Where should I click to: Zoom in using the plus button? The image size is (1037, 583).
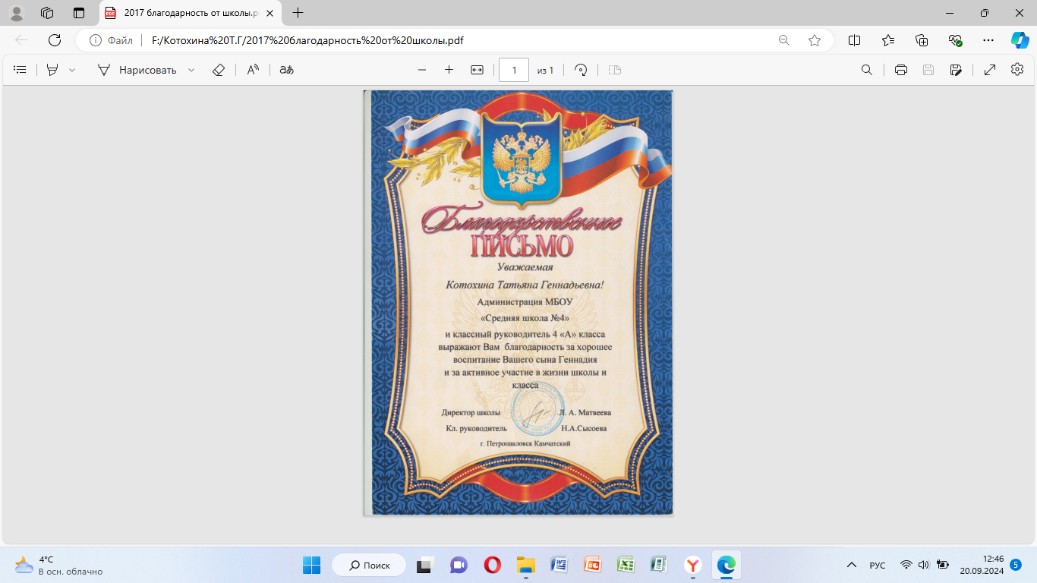[x=449, y=70]
